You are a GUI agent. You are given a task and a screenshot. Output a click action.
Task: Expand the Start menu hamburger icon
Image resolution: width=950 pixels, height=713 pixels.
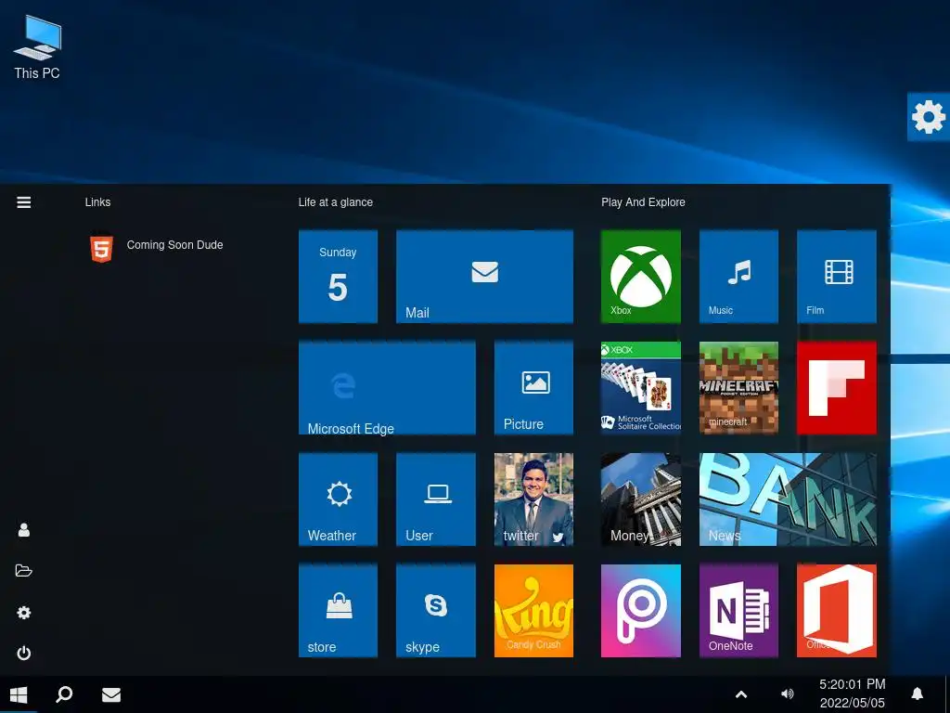[23, 201]
